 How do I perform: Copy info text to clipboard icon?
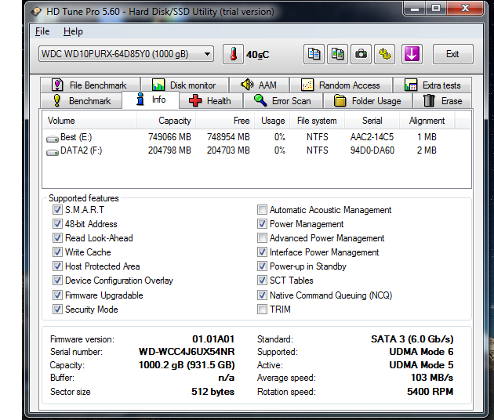click(x=314, y=54)
